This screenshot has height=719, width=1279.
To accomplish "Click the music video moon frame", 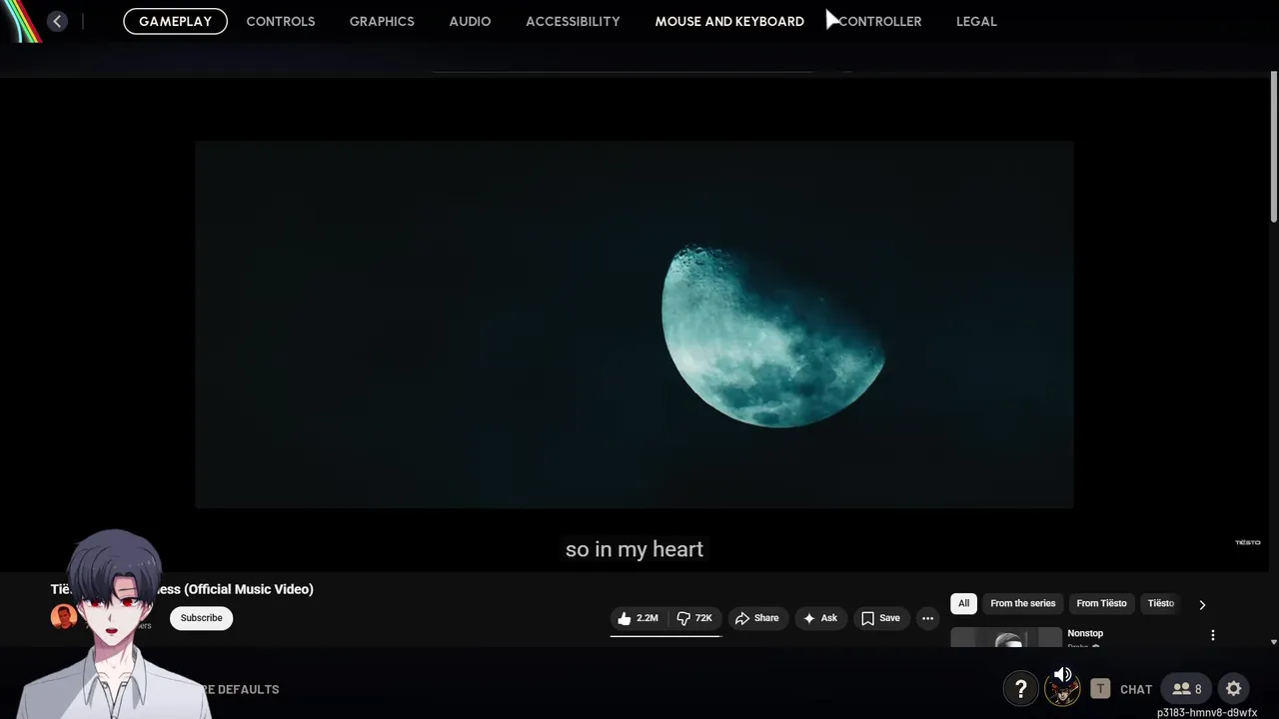I will (x=635, y=325).
